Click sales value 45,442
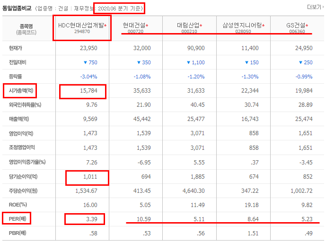This screenshot has width=326, height=242. click(142, 119)
